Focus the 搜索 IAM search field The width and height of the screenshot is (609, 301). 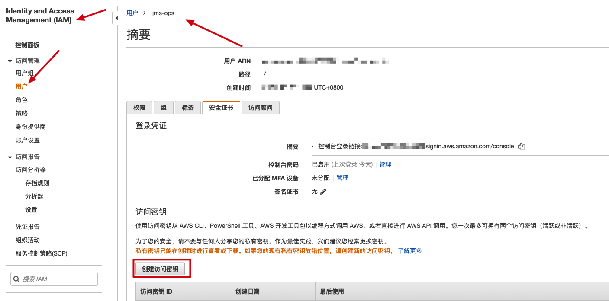(x=54, y=279)
